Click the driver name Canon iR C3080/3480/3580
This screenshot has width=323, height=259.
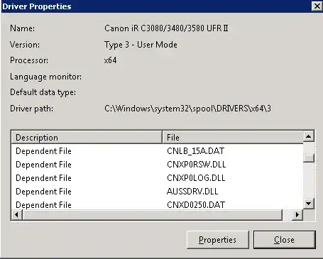tap(166, 28)
